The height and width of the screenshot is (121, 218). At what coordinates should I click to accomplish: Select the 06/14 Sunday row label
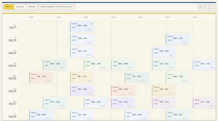[13, 65]
